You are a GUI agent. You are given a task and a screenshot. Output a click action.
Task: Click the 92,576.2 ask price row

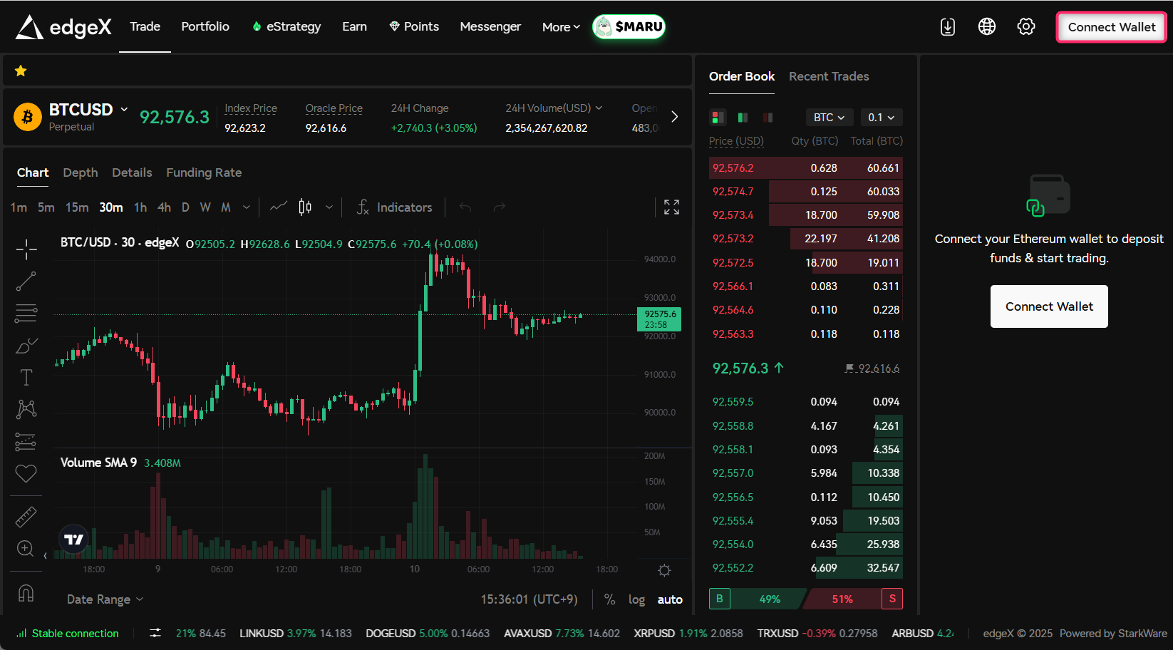805,168
